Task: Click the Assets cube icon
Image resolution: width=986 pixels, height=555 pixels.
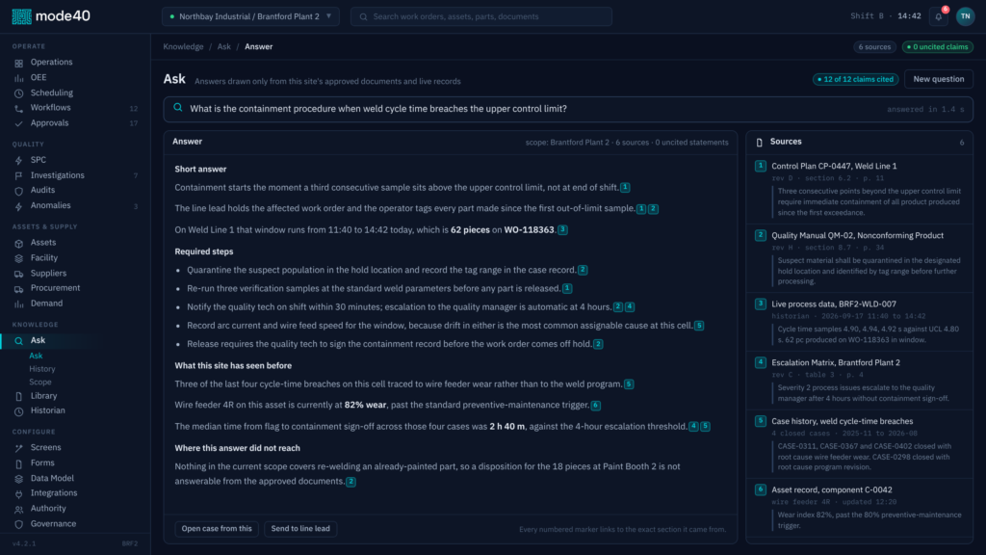Action: (19, 243)
